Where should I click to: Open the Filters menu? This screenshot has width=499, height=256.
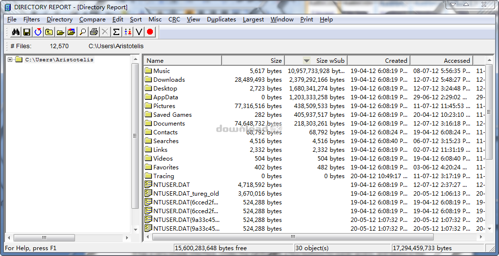32,19
